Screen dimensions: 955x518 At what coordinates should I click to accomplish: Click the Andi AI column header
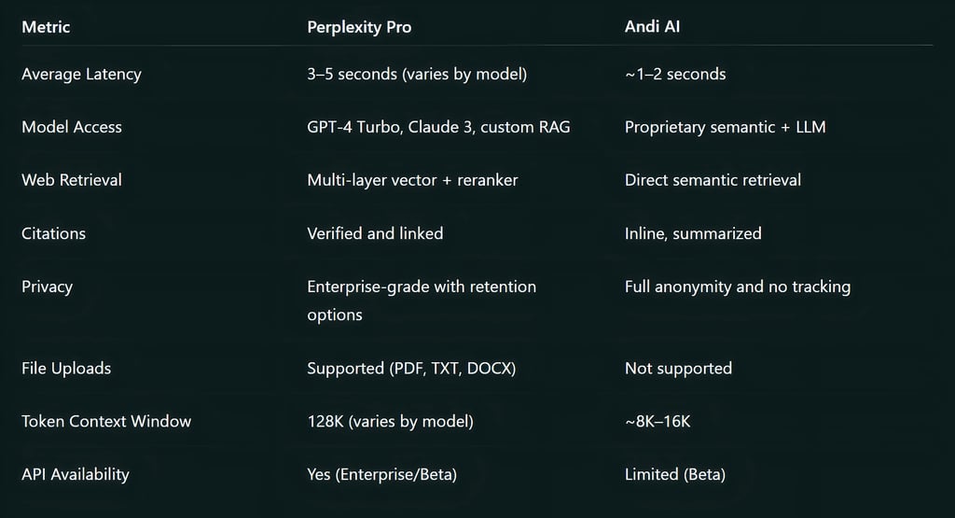651,27
